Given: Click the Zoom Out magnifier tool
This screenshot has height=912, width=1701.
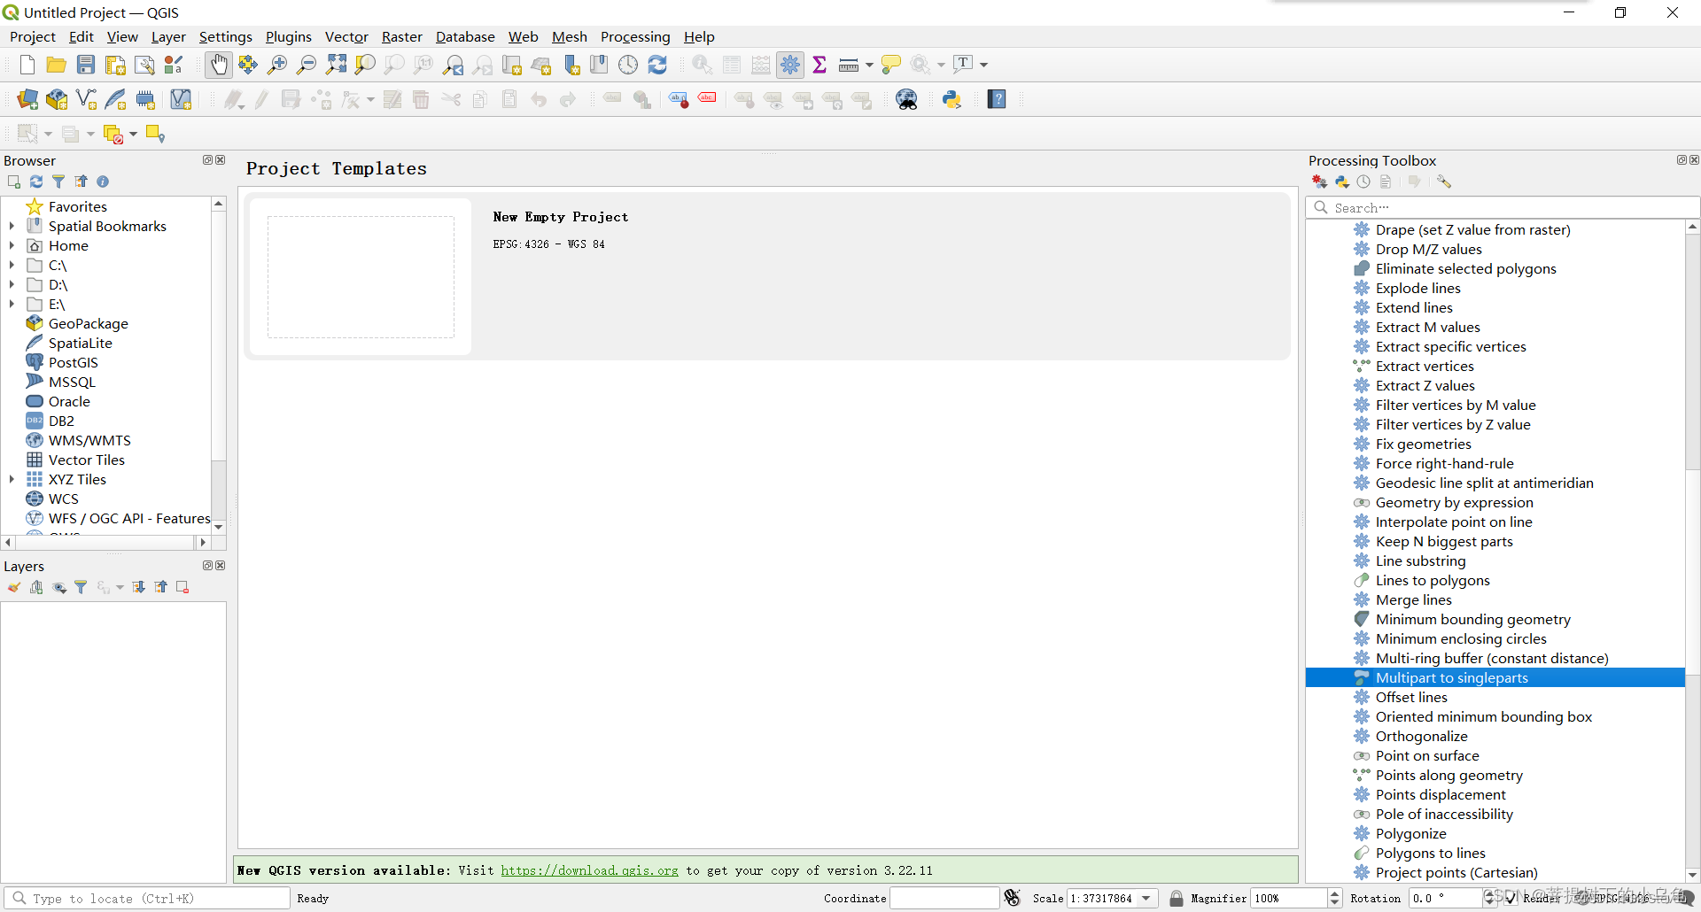Looking at the screenshot, I should pyautogui.click(x=307, y=65).
